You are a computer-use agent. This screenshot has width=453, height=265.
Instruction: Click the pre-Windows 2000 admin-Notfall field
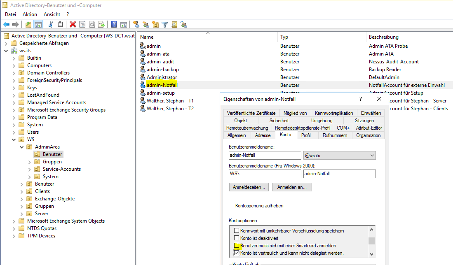340,174
